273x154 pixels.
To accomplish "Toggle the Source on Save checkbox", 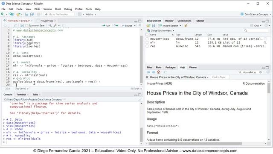I will point(26,26).
